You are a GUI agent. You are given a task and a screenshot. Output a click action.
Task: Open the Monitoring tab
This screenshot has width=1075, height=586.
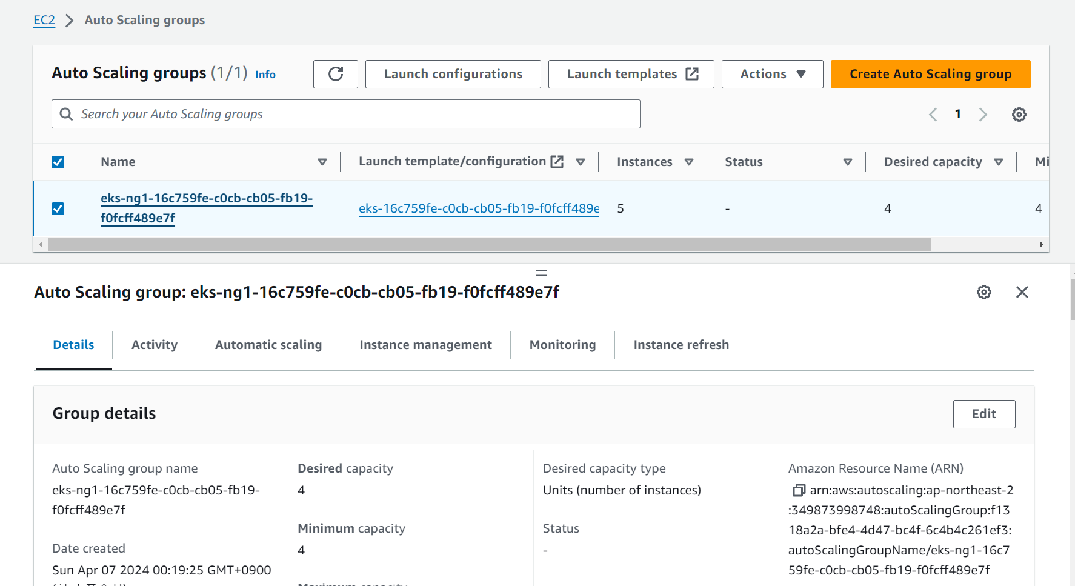(563, 345)
